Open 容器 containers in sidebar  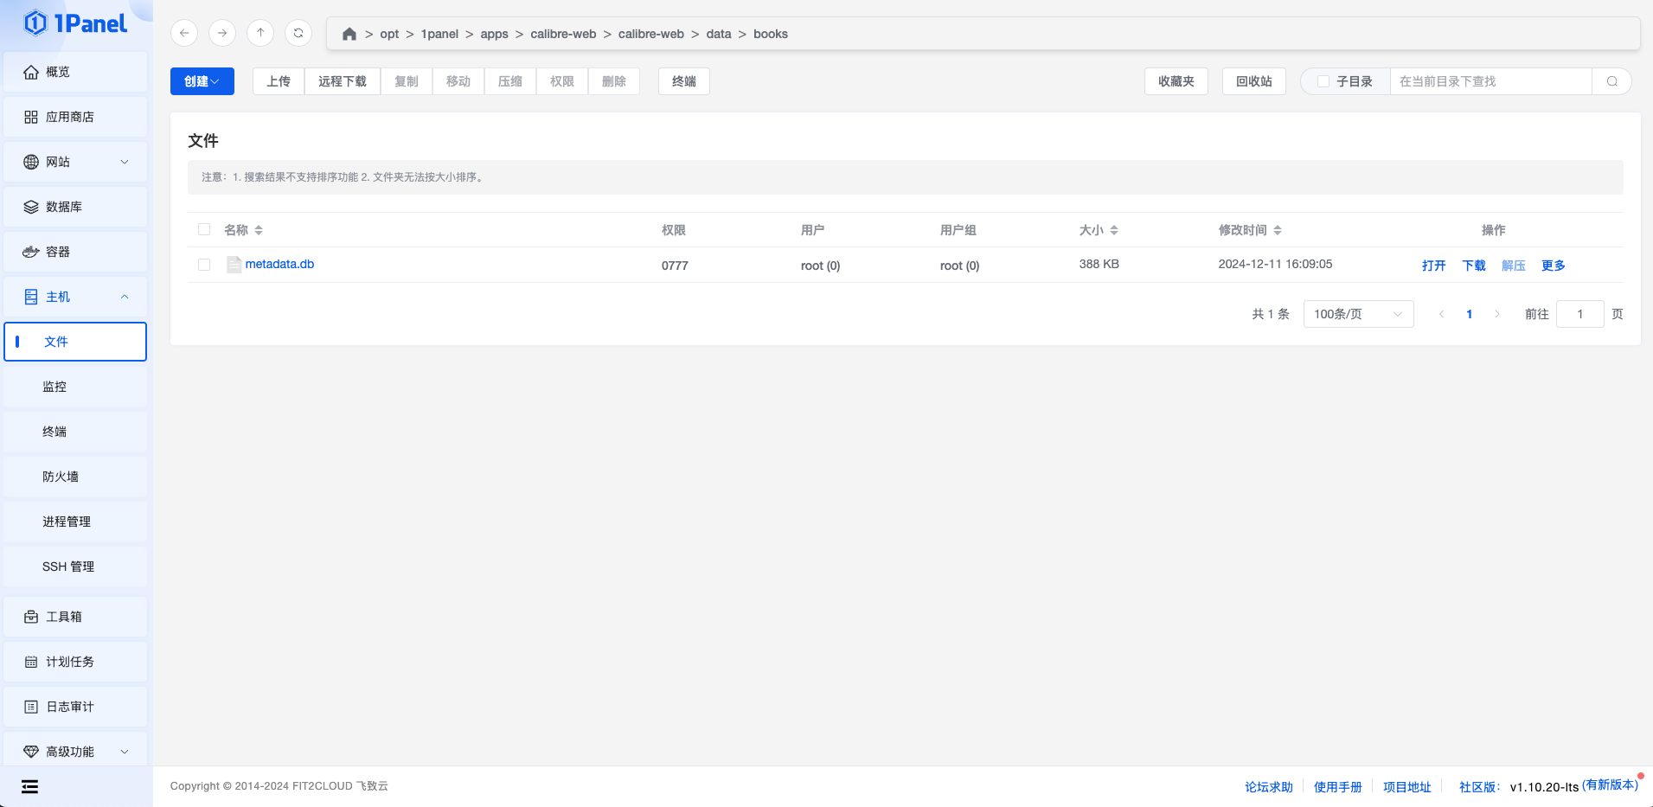pos(75,252)
